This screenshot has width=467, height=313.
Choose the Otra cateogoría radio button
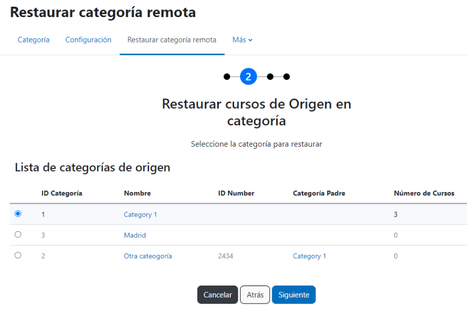(18, 255)
